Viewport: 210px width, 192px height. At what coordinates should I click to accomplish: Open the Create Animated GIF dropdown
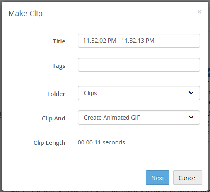tap(139, 118)
